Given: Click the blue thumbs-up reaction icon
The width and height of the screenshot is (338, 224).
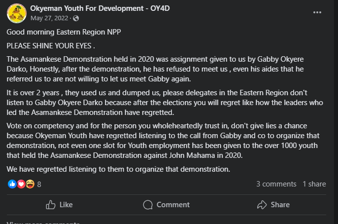Looking at the screenshot, I should [12, 184].
